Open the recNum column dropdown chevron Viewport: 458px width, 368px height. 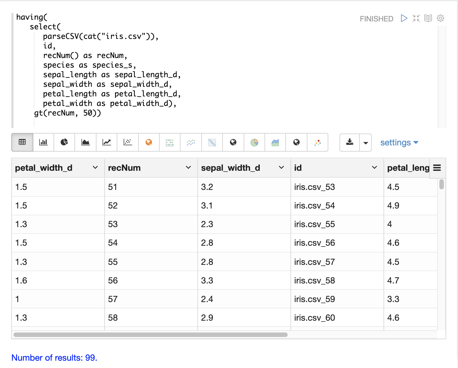[188, 168]
